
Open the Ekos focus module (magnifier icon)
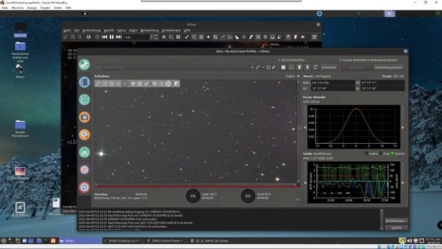point(84,135)
